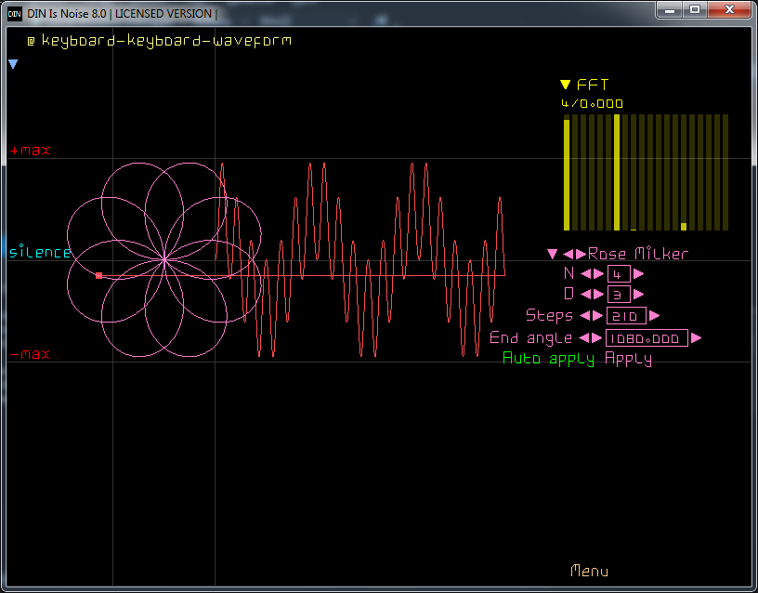Click the Steps value field showing 210
Image resolution: width=758 pixels, height=593 pixels.
pyautogui.click(x=625, y=316)
